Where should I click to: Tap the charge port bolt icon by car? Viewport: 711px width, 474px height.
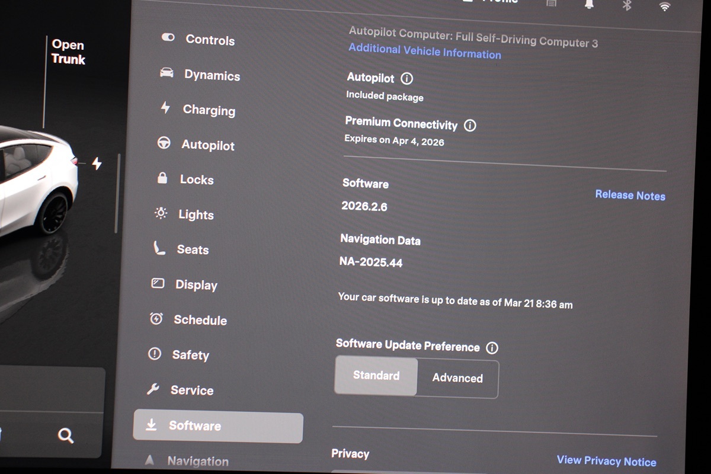pos(97,164)
